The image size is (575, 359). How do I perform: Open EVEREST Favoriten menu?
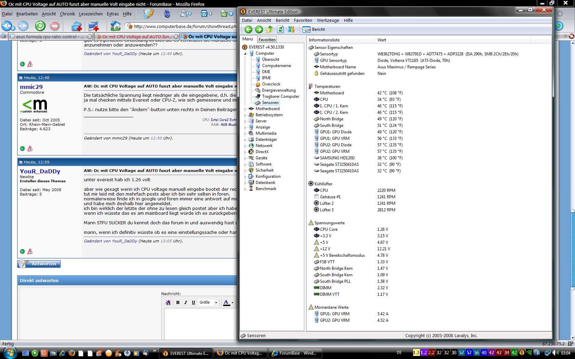(303, 20)
